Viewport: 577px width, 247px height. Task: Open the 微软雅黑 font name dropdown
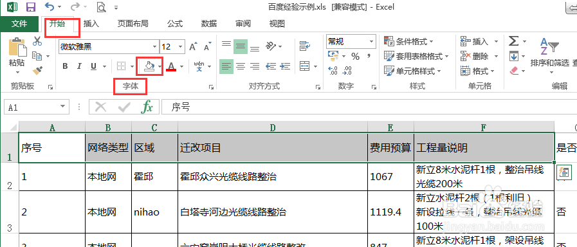[x=154, y=47]
